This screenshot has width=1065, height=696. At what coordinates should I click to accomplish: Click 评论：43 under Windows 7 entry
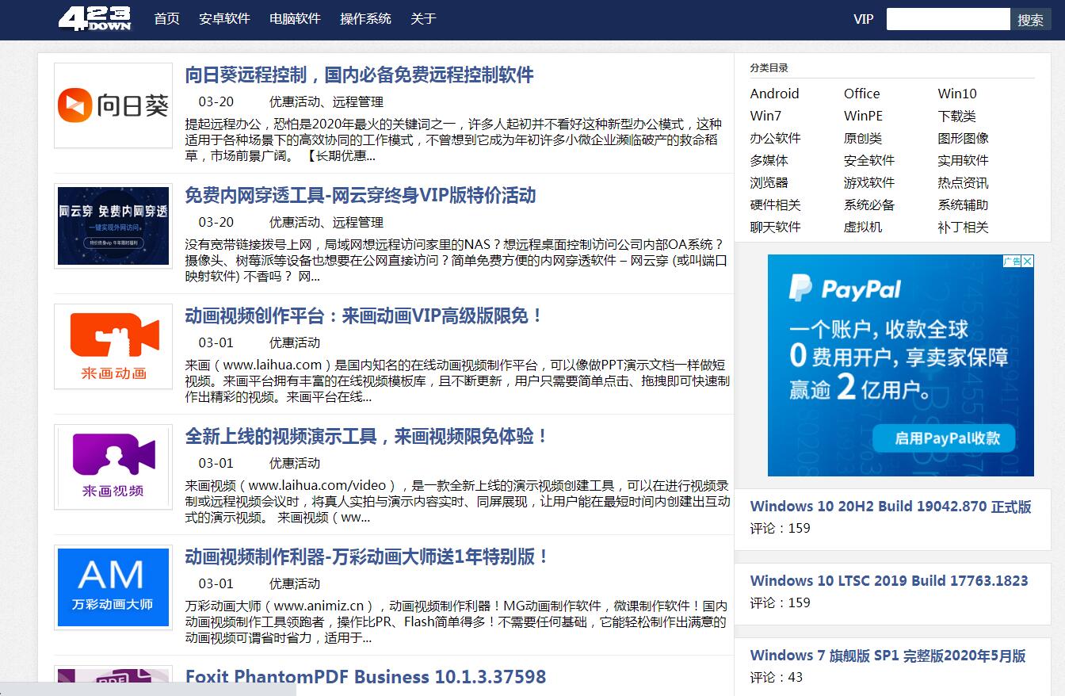coord(776,677)
